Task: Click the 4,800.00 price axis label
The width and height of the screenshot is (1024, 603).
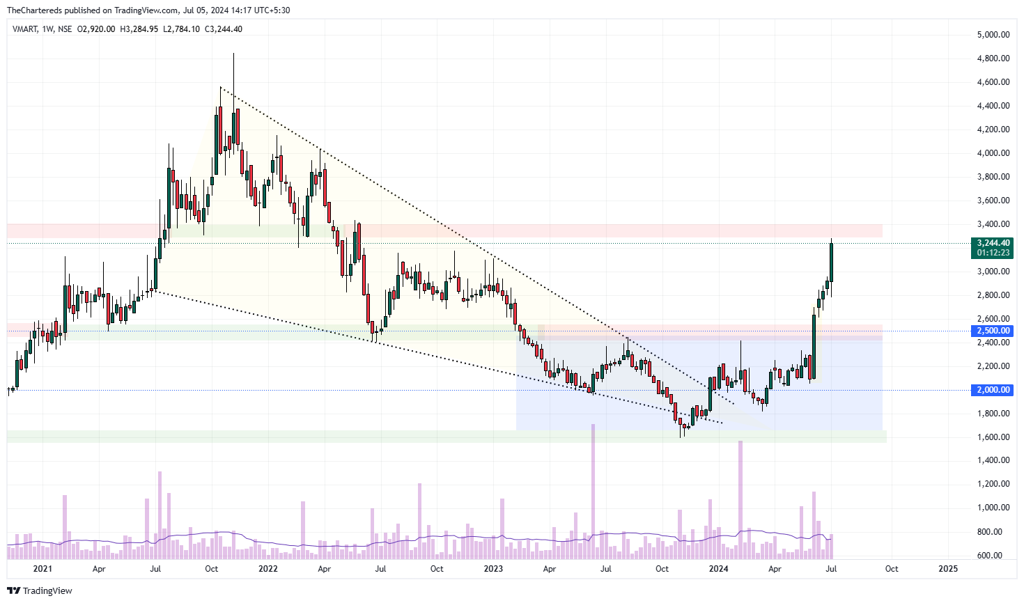Action: click(993, 58)
